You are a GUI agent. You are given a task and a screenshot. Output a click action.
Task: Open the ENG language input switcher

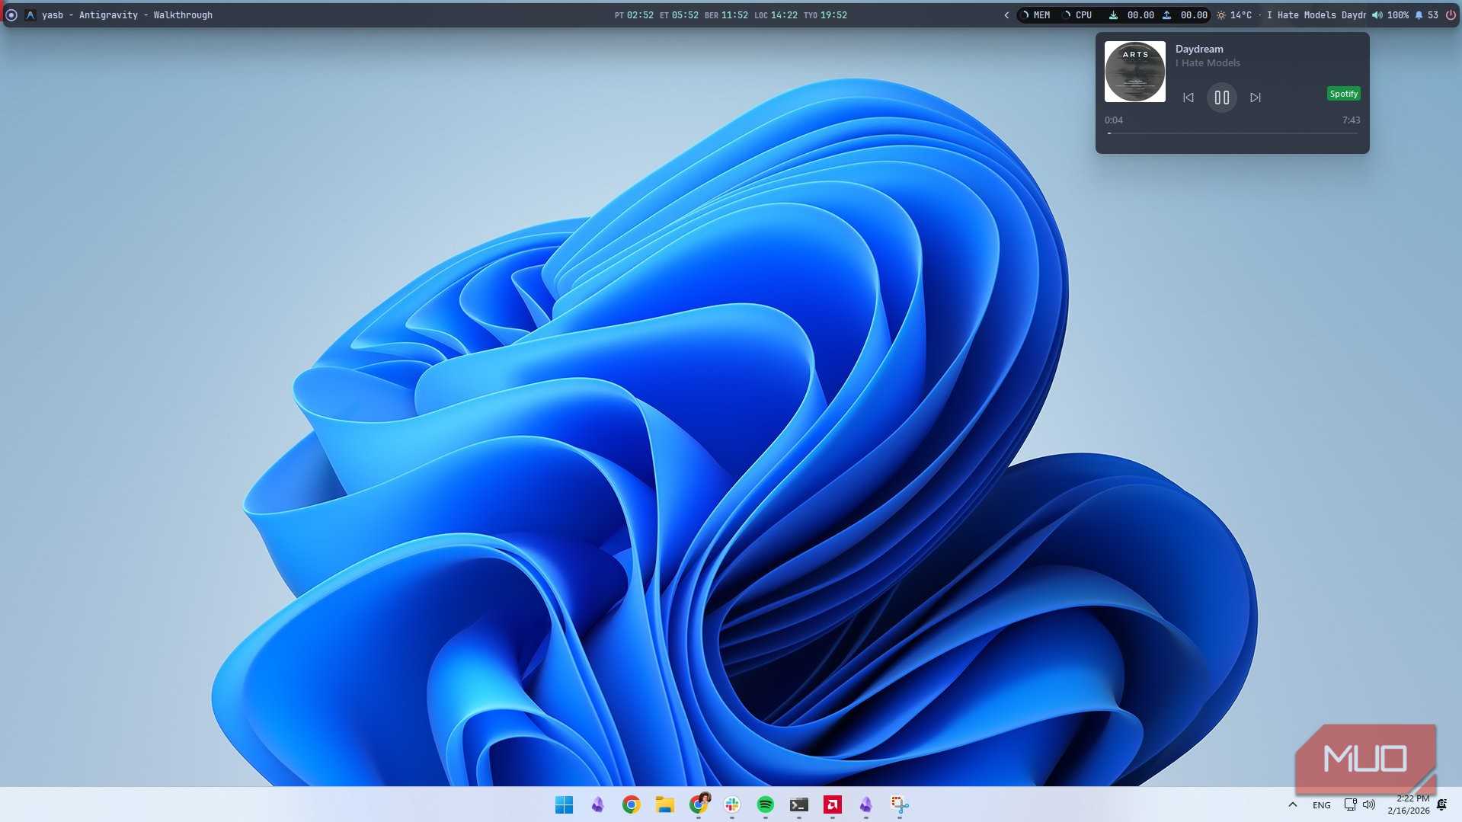(x=1321, y=805)
